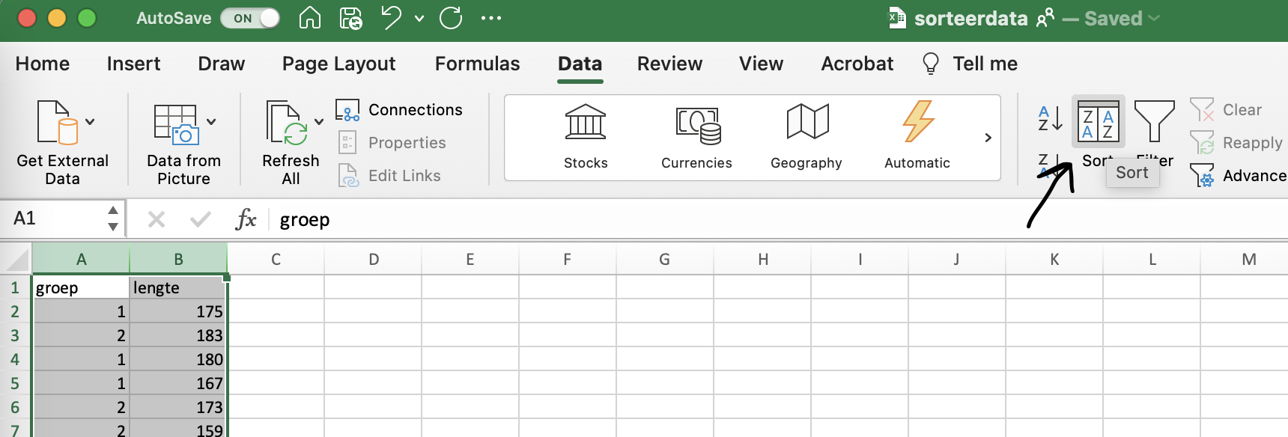Open the Sort dialog icon
1288x437 pixels.
tap(1098, 122)
